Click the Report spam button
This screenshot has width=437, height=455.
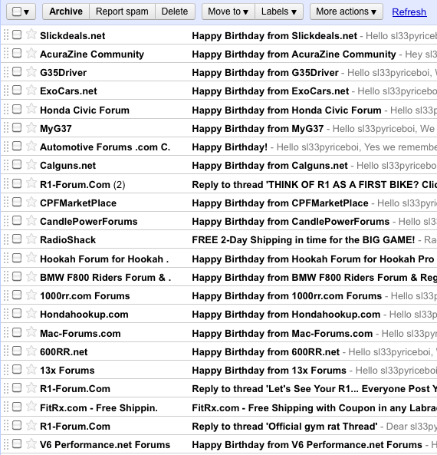pos(122,12)
